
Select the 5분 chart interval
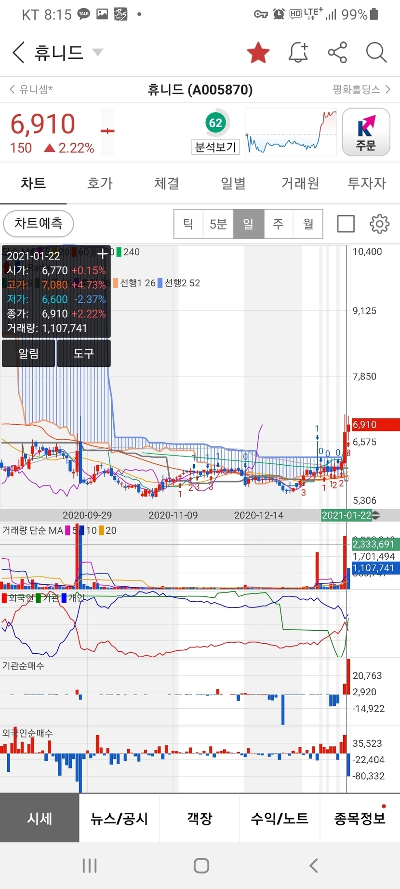tap(218, 224)
